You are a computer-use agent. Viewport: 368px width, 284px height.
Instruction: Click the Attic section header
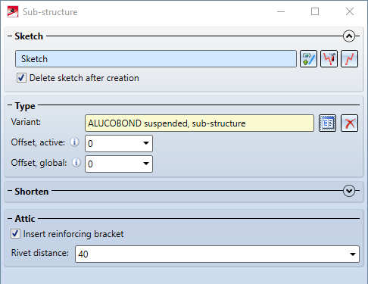coord(25,219)
